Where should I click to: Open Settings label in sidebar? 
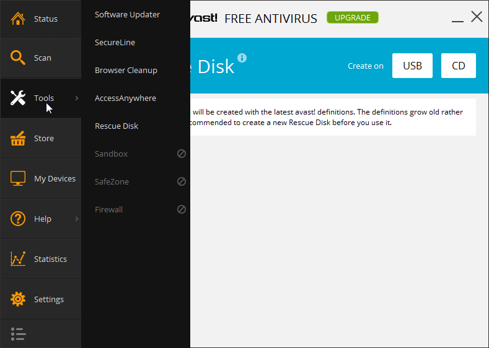click(x=49, y=300)
